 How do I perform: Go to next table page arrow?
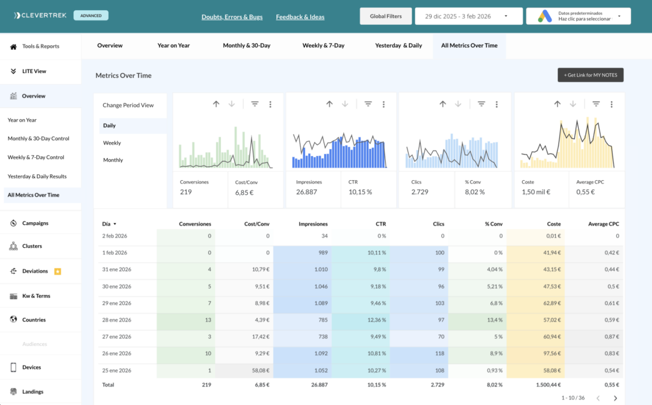615,398
